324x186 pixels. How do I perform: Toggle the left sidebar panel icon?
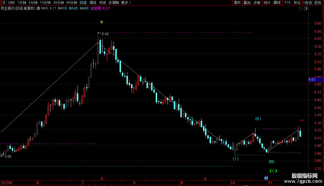[x=3, y=3]
